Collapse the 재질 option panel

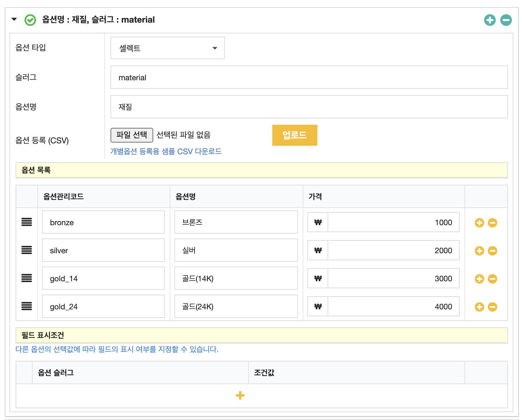(14, 19)
